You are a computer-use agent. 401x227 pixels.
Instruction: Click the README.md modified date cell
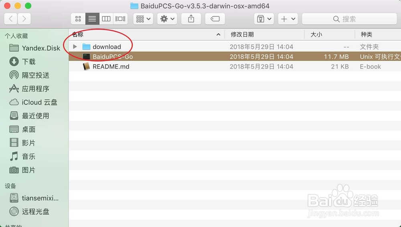261,67
